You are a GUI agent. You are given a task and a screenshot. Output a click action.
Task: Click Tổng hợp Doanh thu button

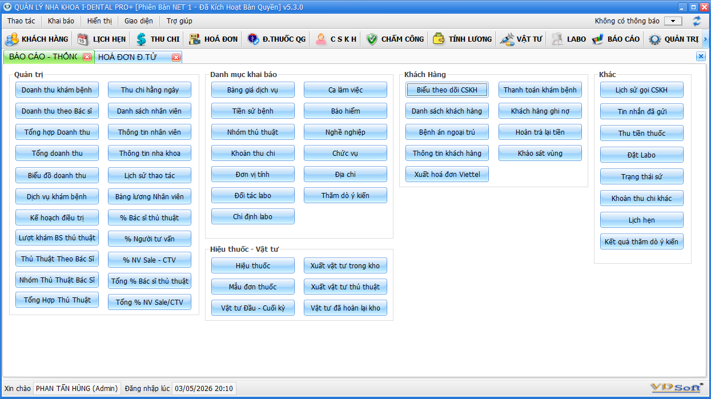57,132
